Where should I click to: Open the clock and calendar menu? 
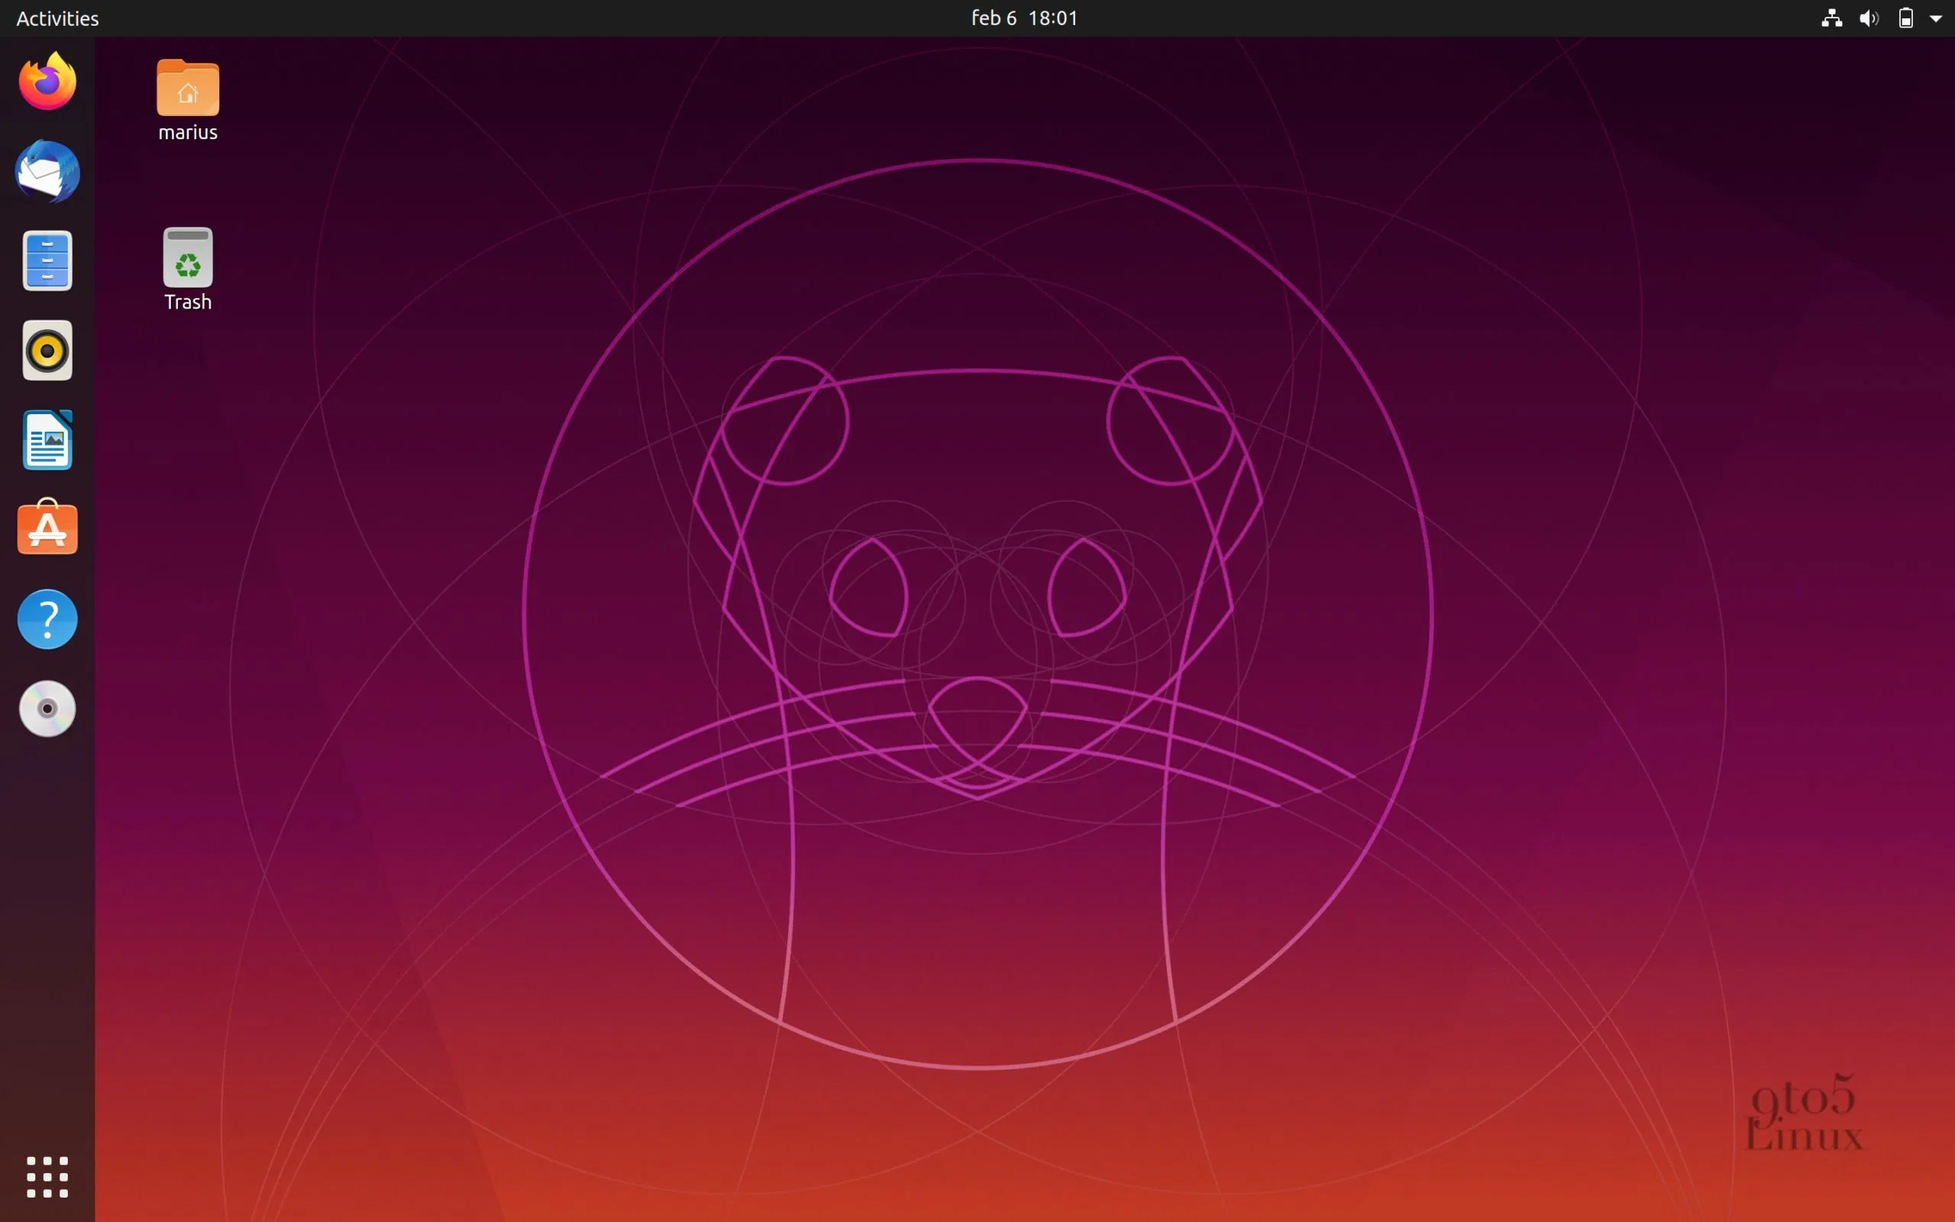1023,18
